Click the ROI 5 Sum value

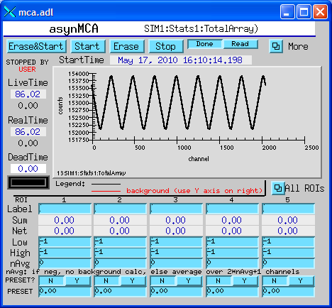pyautogui.click(x=289, y=220)
